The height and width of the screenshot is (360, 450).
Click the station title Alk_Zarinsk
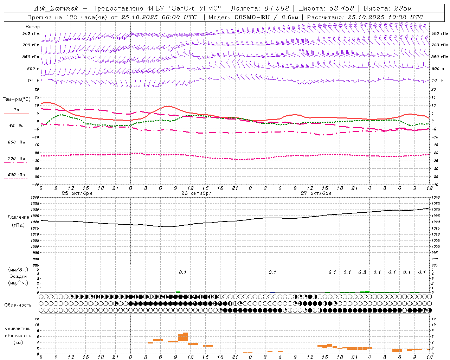click(x=56, y=8)
